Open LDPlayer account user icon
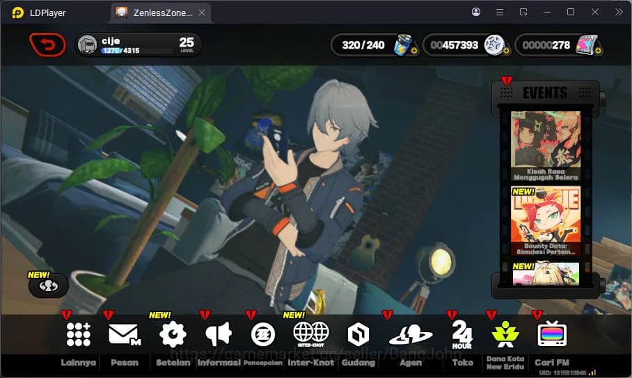Viewport: 632px width, 378px height. point(476,12)
